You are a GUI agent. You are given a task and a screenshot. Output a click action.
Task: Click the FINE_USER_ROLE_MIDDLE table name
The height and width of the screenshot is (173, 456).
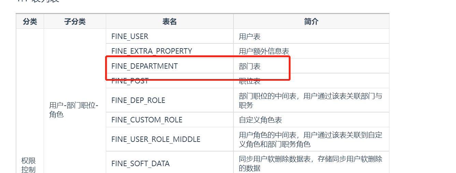tap(156, 139)
